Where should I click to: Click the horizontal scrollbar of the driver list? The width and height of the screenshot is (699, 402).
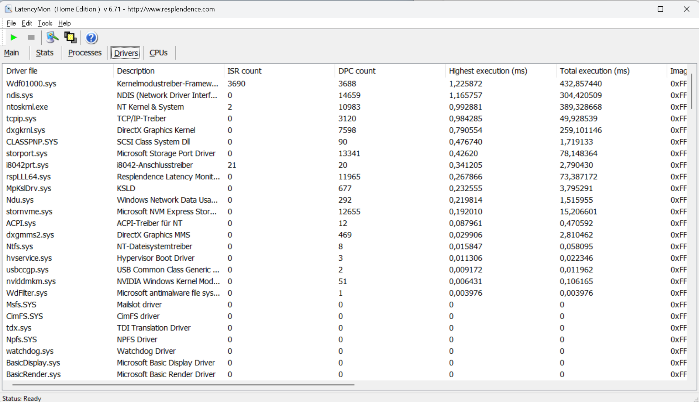(x=183, y=385)
